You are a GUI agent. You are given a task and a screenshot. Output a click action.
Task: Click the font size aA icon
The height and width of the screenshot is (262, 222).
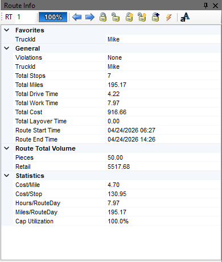pos(185,17)
